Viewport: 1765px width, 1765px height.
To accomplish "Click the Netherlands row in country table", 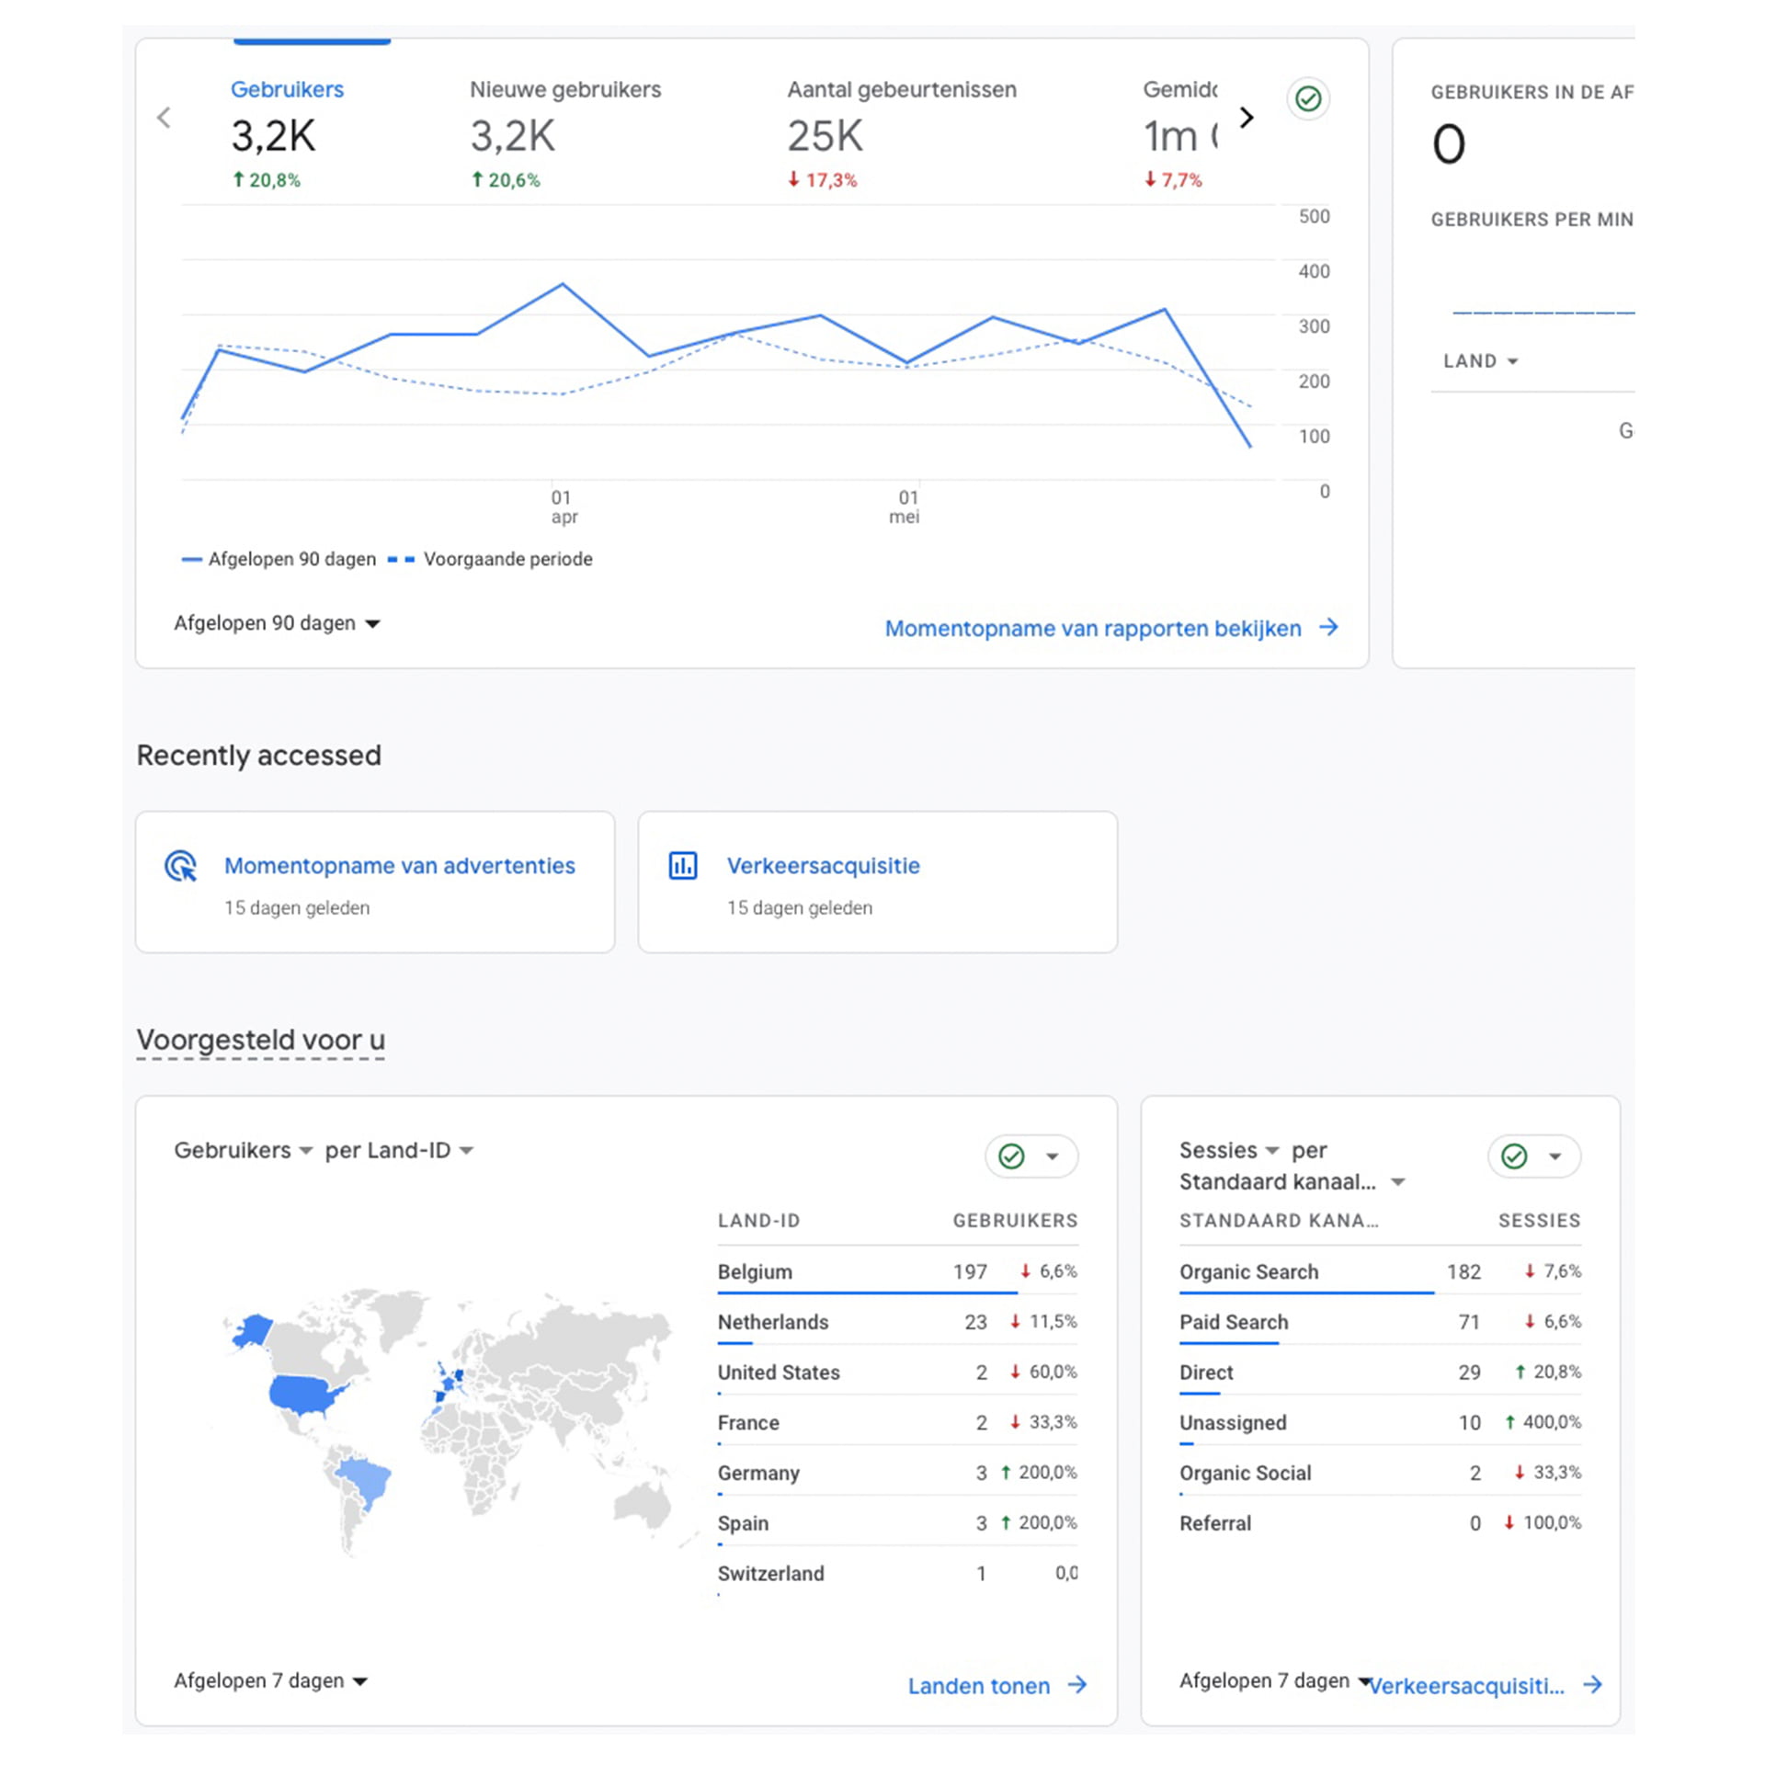I will click(897, 1322).
